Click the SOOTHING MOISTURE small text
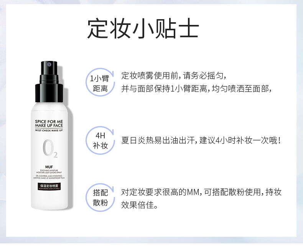Image resolution: width=303 pixels, height=246 pixels. tap(49, 170)
